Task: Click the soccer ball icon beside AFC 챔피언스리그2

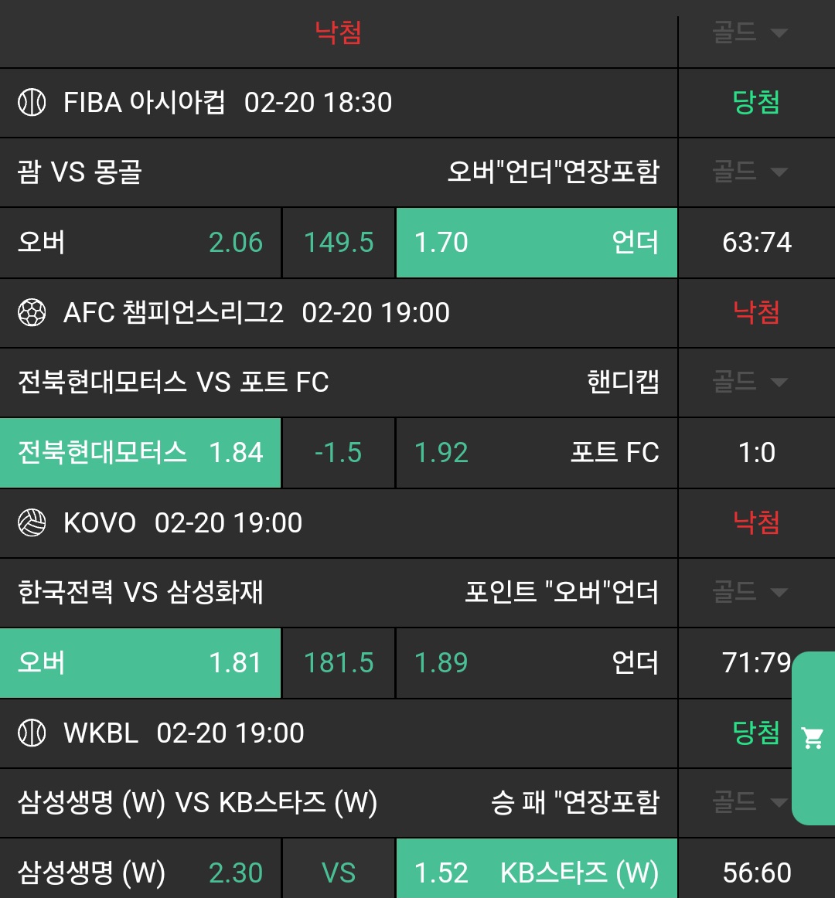Action: tap(32, 313)
